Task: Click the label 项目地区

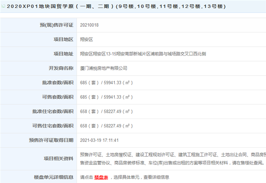Action: [x=63, y=39]
